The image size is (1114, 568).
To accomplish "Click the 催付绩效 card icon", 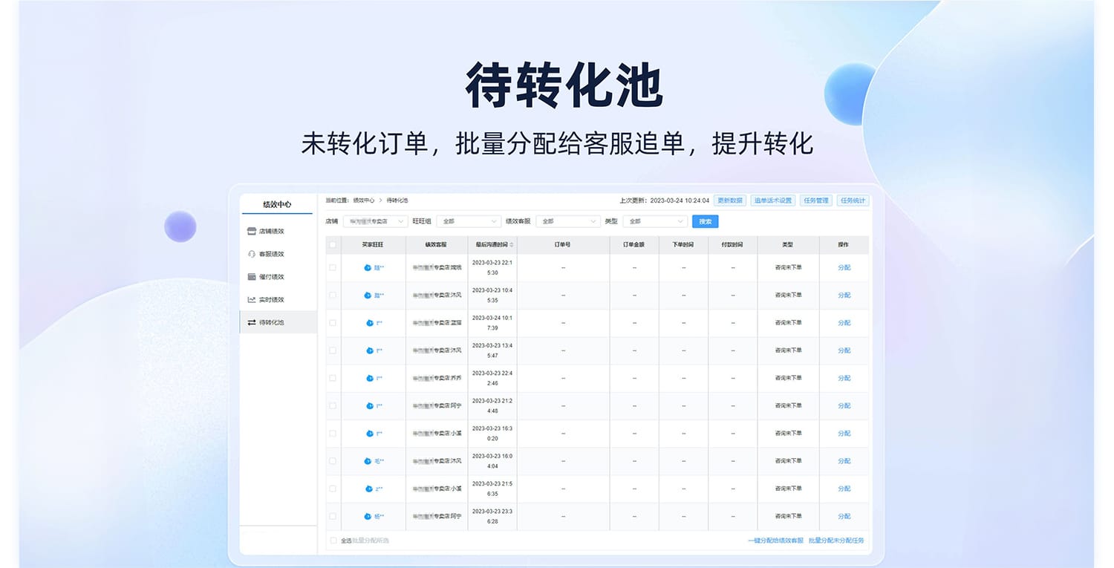I will (x=252, y=277).
